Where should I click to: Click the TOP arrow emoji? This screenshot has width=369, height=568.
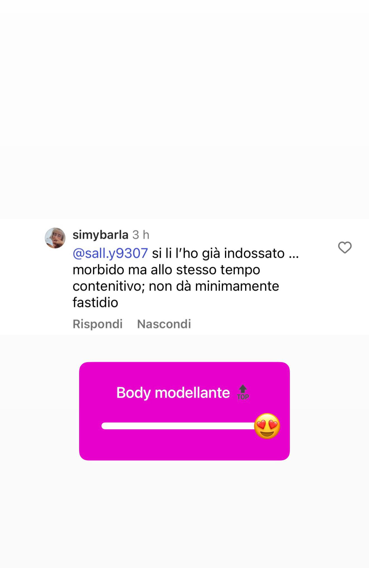243,392
